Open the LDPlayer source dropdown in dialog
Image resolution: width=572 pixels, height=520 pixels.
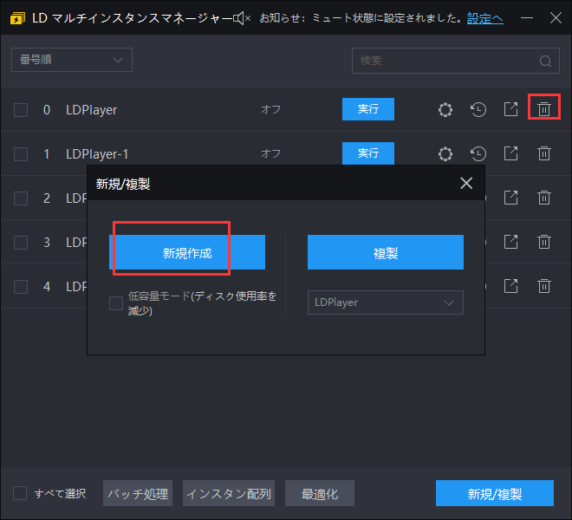(x=386, y=302)
